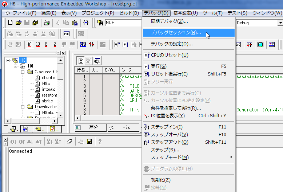Select intprg.c in the project tree
Screen dimensions: 283x192
tap(48, 89)
